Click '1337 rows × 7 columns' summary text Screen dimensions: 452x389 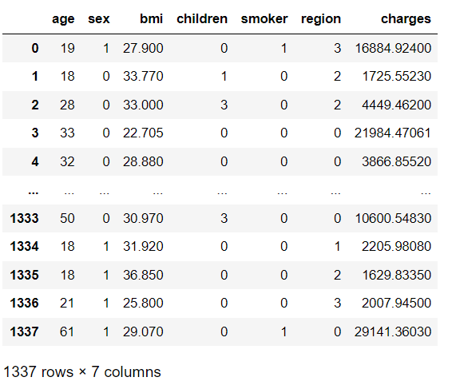tap(82, 371)
